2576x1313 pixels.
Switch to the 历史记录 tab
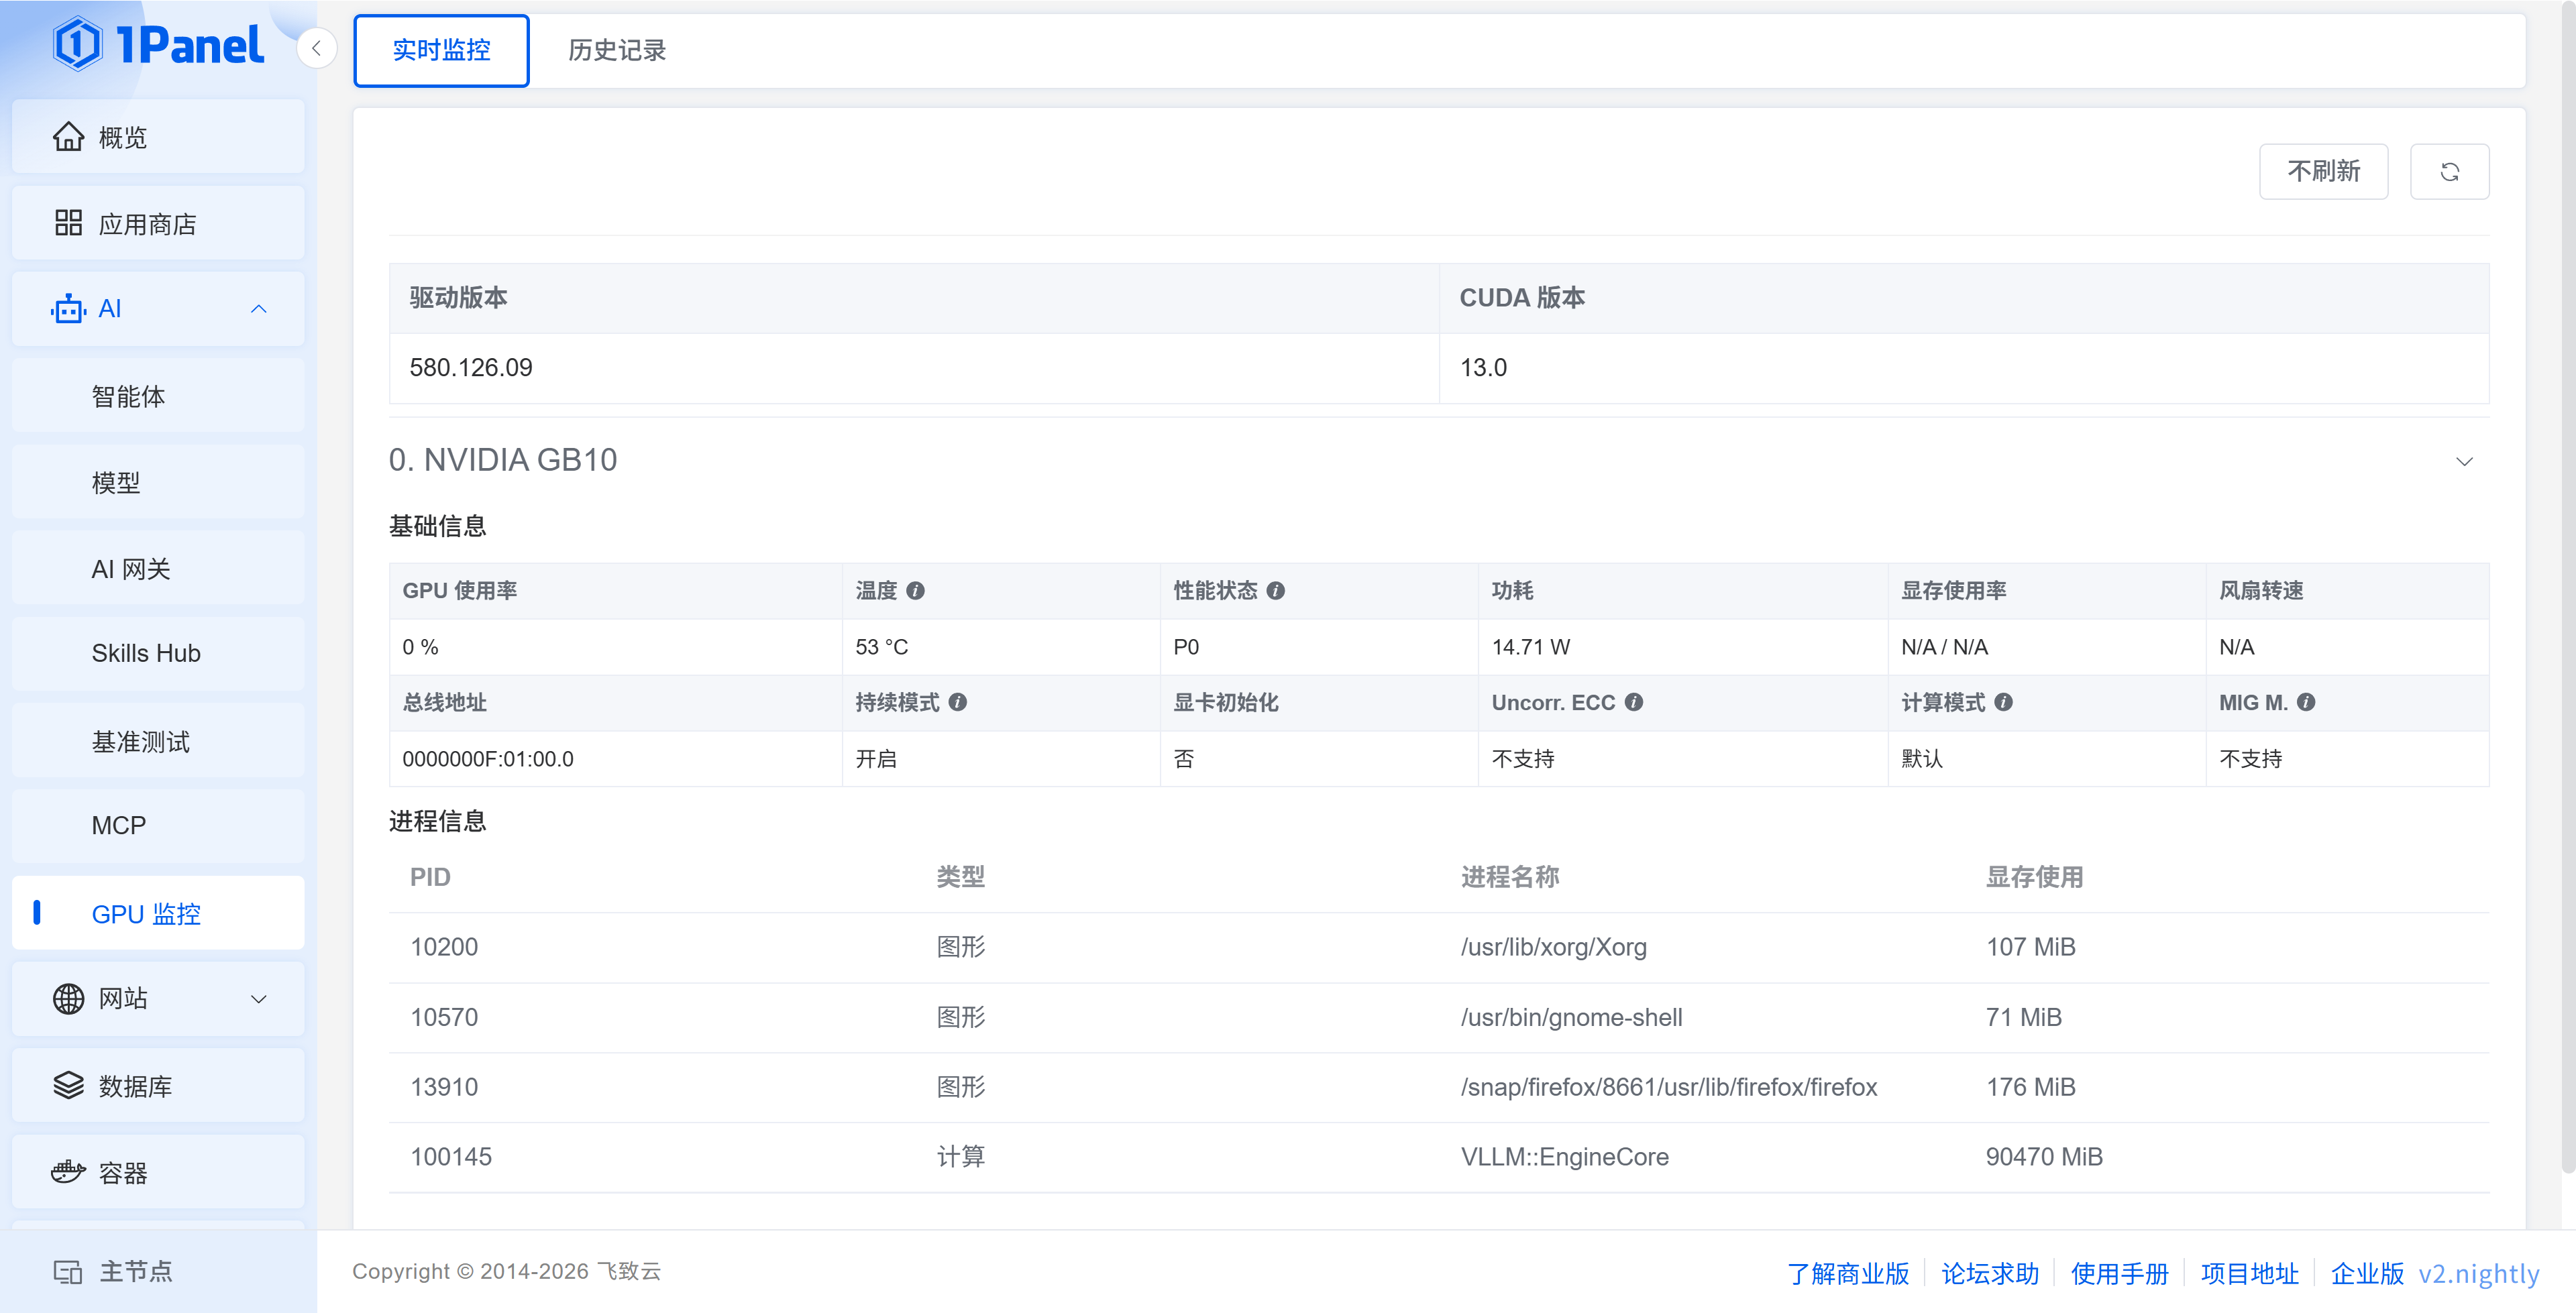click(617, 51)
